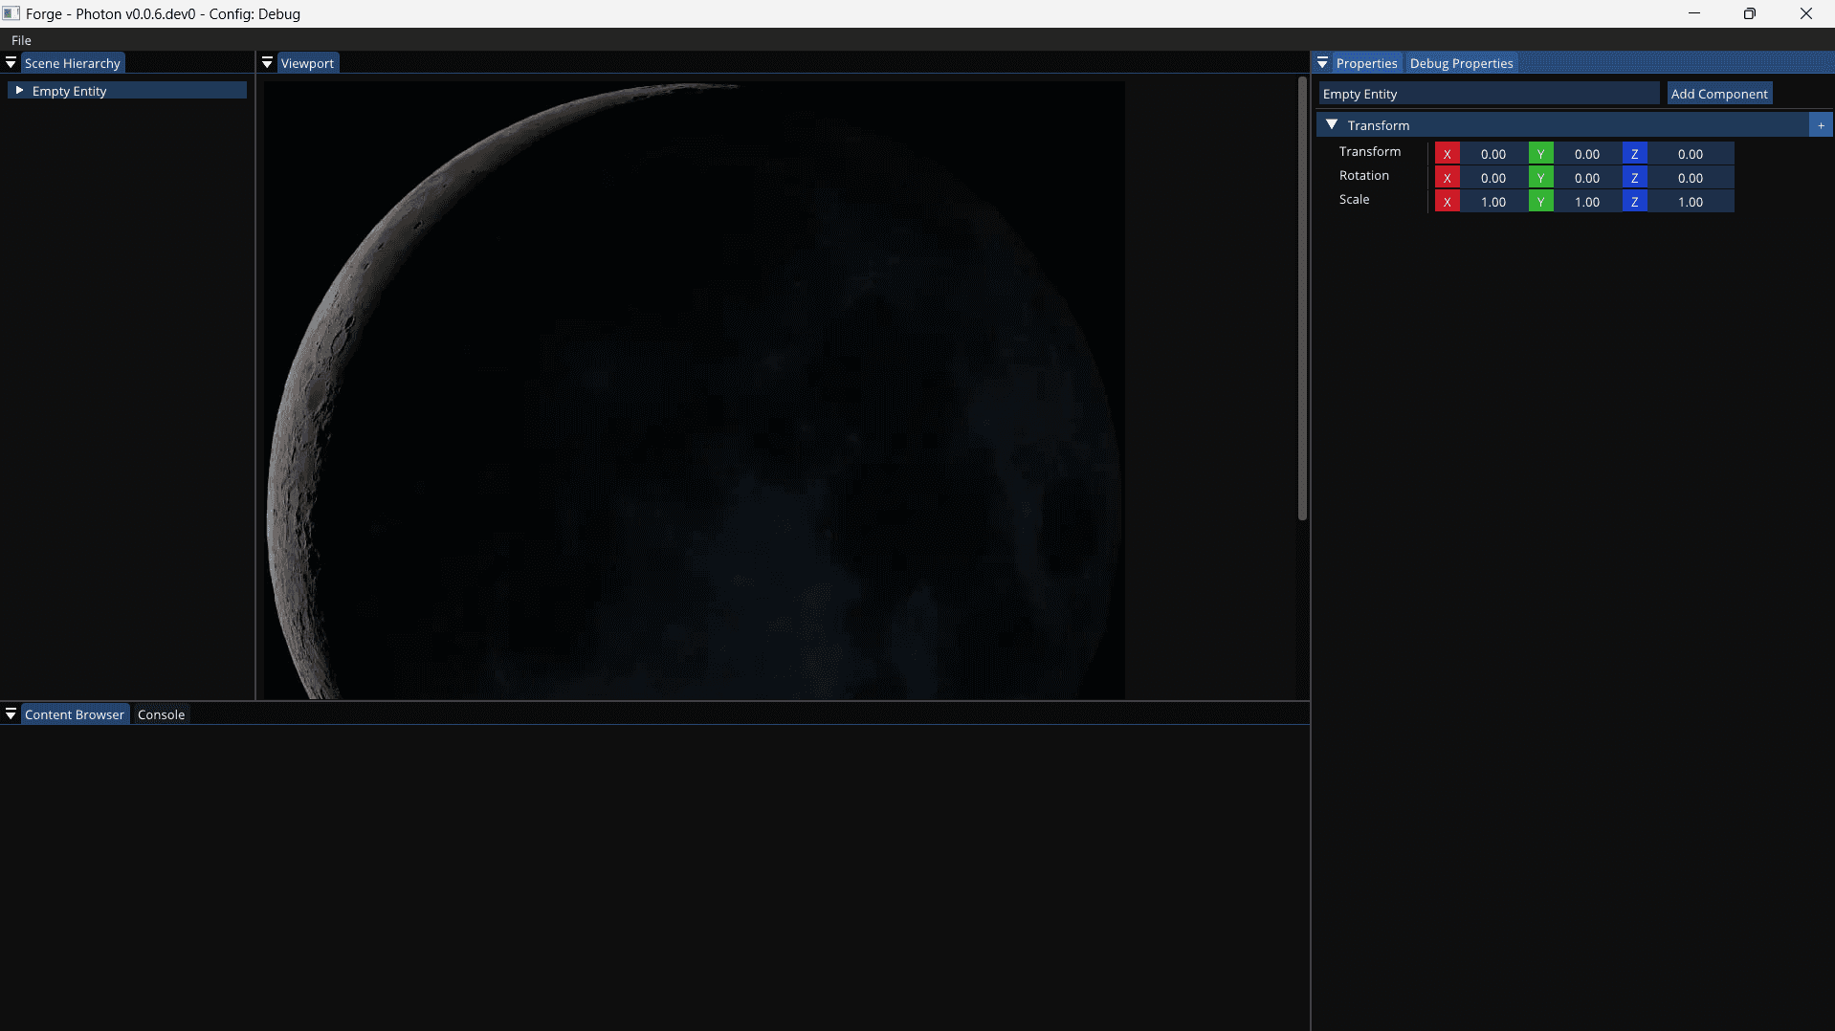Collapse the Transform component section
1835x1031 pixels.
[x=1332, y=125]
